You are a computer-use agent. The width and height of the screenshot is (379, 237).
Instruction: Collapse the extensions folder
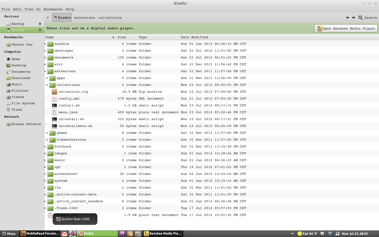(x=45, y=71)
